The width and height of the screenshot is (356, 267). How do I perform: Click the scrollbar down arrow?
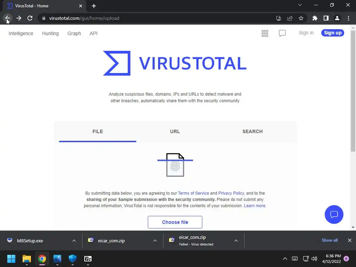point(353,227)
